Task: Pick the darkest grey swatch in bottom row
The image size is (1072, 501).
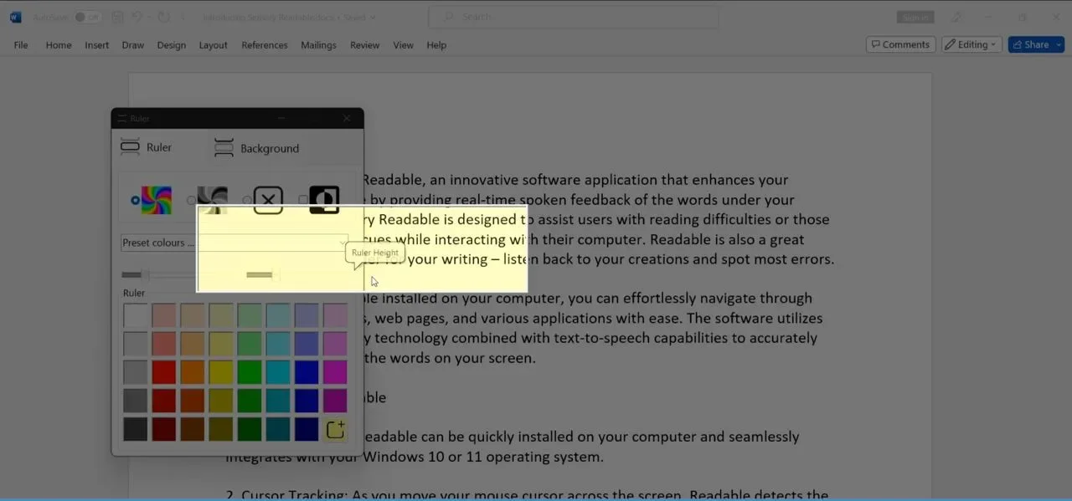Action: point(136,429)
